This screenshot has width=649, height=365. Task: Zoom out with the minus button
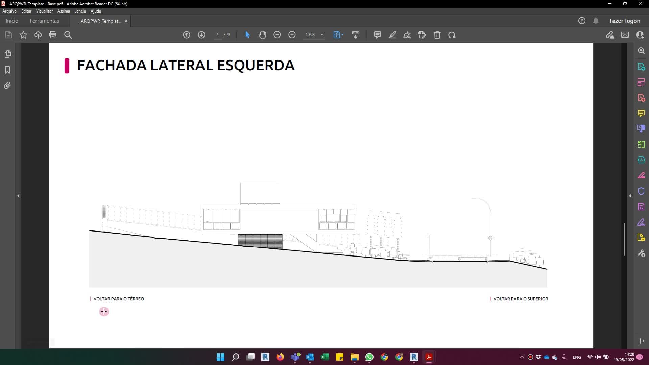click(x=277, y=35)
